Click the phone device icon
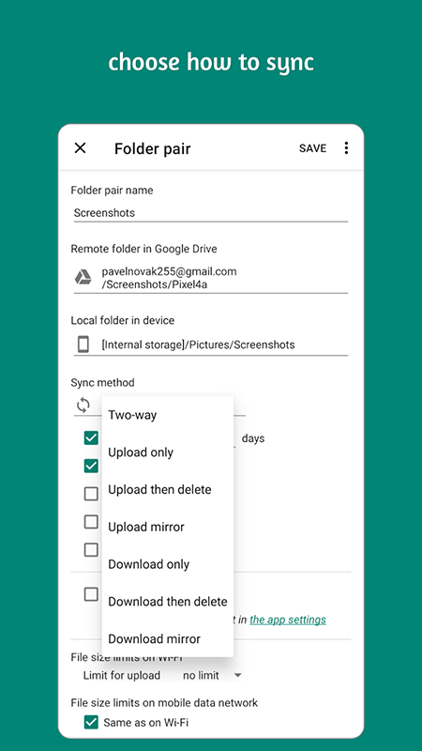The height and width of the screenshot is (751, 422). [x=83, y=345]
